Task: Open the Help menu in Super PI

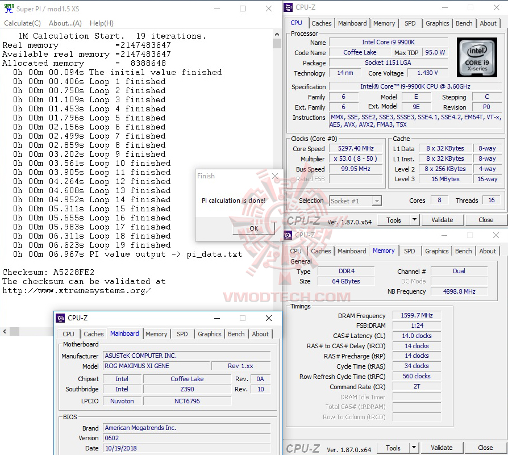Action: point(101,23)
